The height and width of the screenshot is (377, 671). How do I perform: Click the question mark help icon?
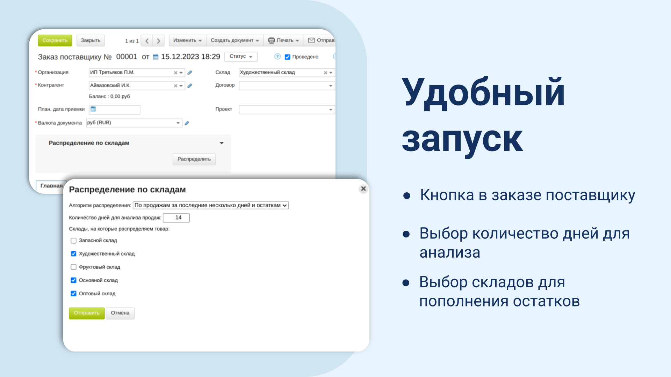(277, 57)
